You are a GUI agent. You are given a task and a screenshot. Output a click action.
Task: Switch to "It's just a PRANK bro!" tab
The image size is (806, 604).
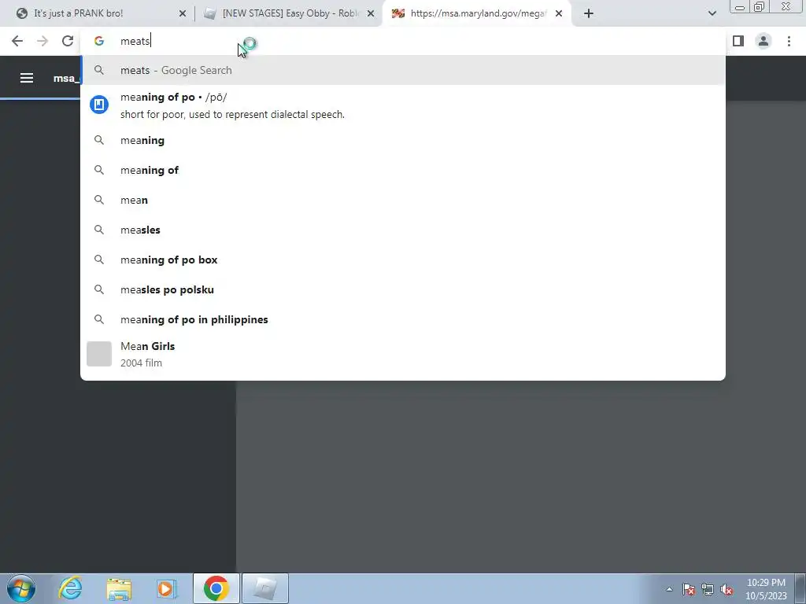(x=98, y=14)
